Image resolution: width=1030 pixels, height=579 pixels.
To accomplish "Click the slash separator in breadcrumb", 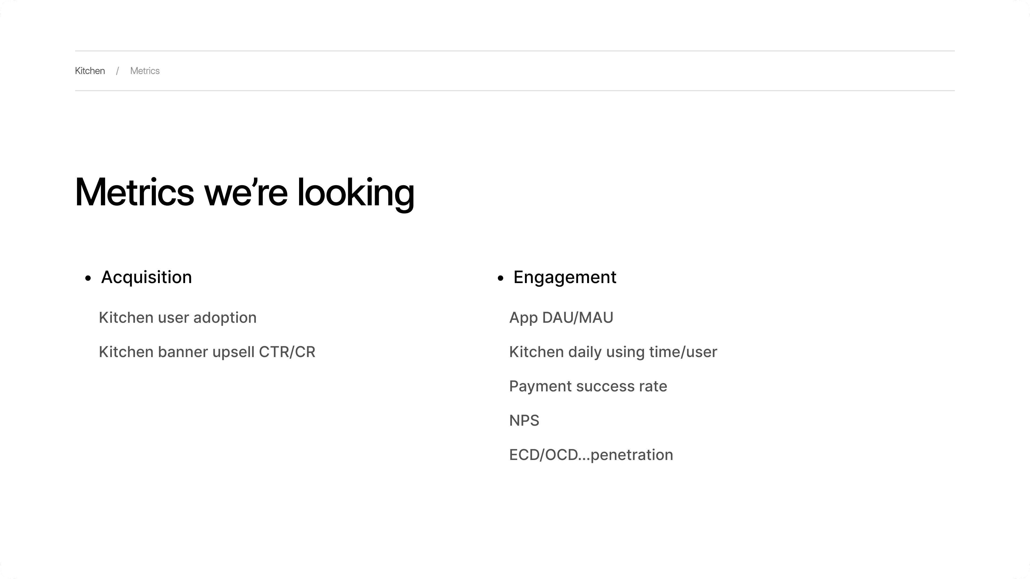I will point(117,71).
